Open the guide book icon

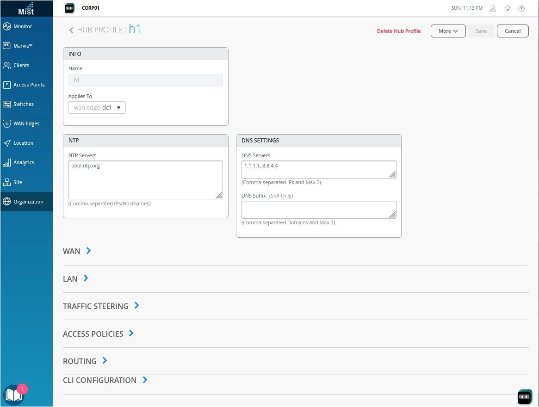pyautogui.click(x=12, y=395)
